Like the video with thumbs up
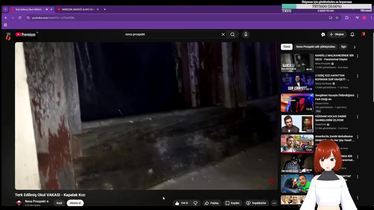This screenshot has height=210, width=374. click(181, 203)
